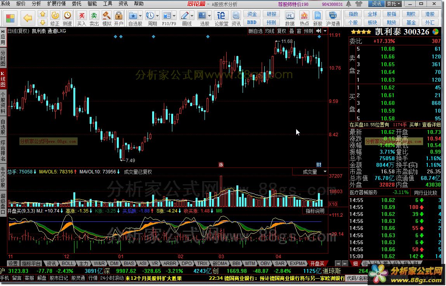
Task: Open the 分时图 sidebar tab
Action: 3,58
